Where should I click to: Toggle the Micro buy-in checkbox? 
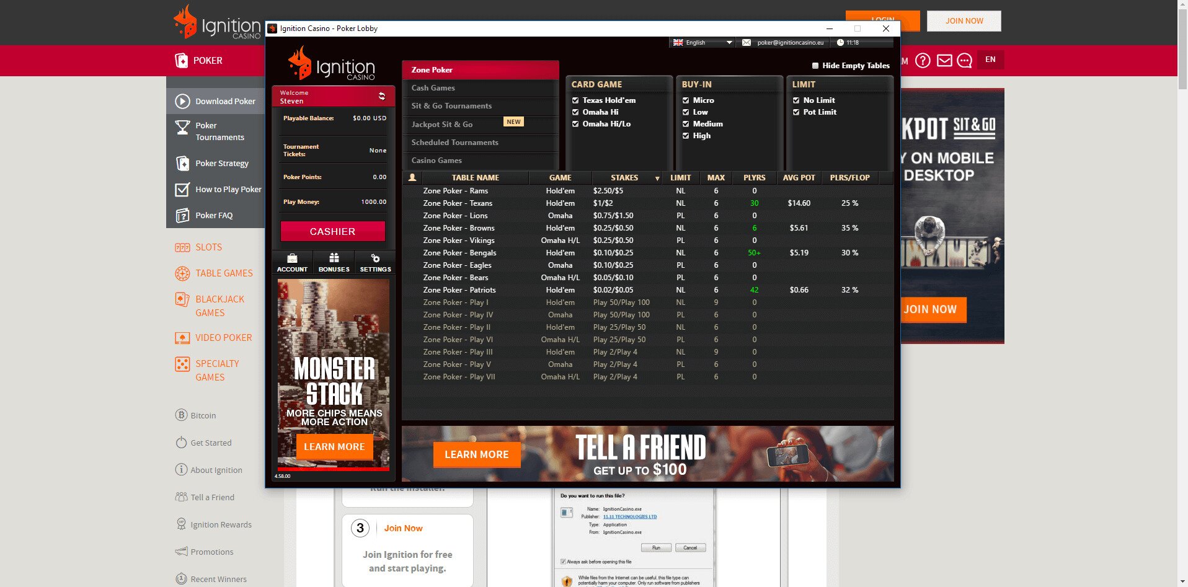coord(686,100)
